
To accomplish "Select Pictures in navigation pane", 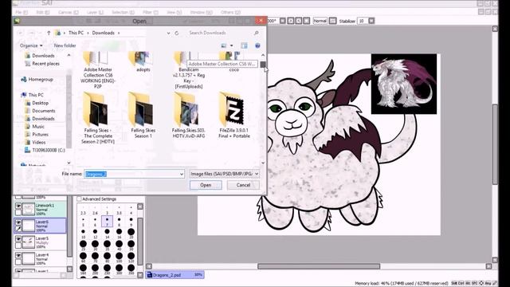I will (40, 135).
